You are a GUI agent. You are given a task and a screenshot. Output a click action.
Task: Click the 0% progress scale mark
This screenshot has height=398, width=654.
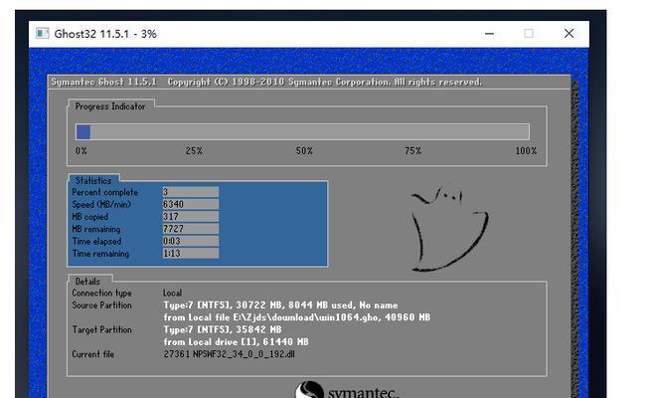[x=82, y=151]
